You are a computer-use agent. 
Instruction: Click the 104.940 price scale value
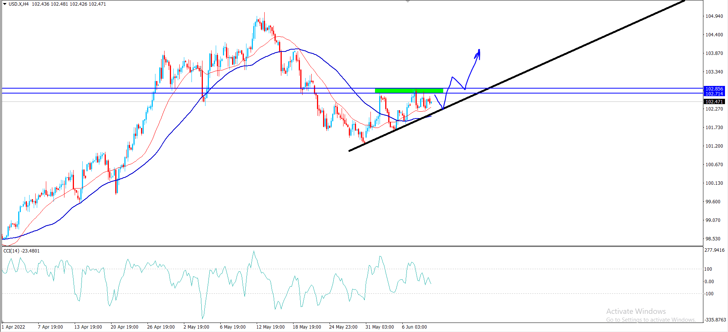point(714,16)
